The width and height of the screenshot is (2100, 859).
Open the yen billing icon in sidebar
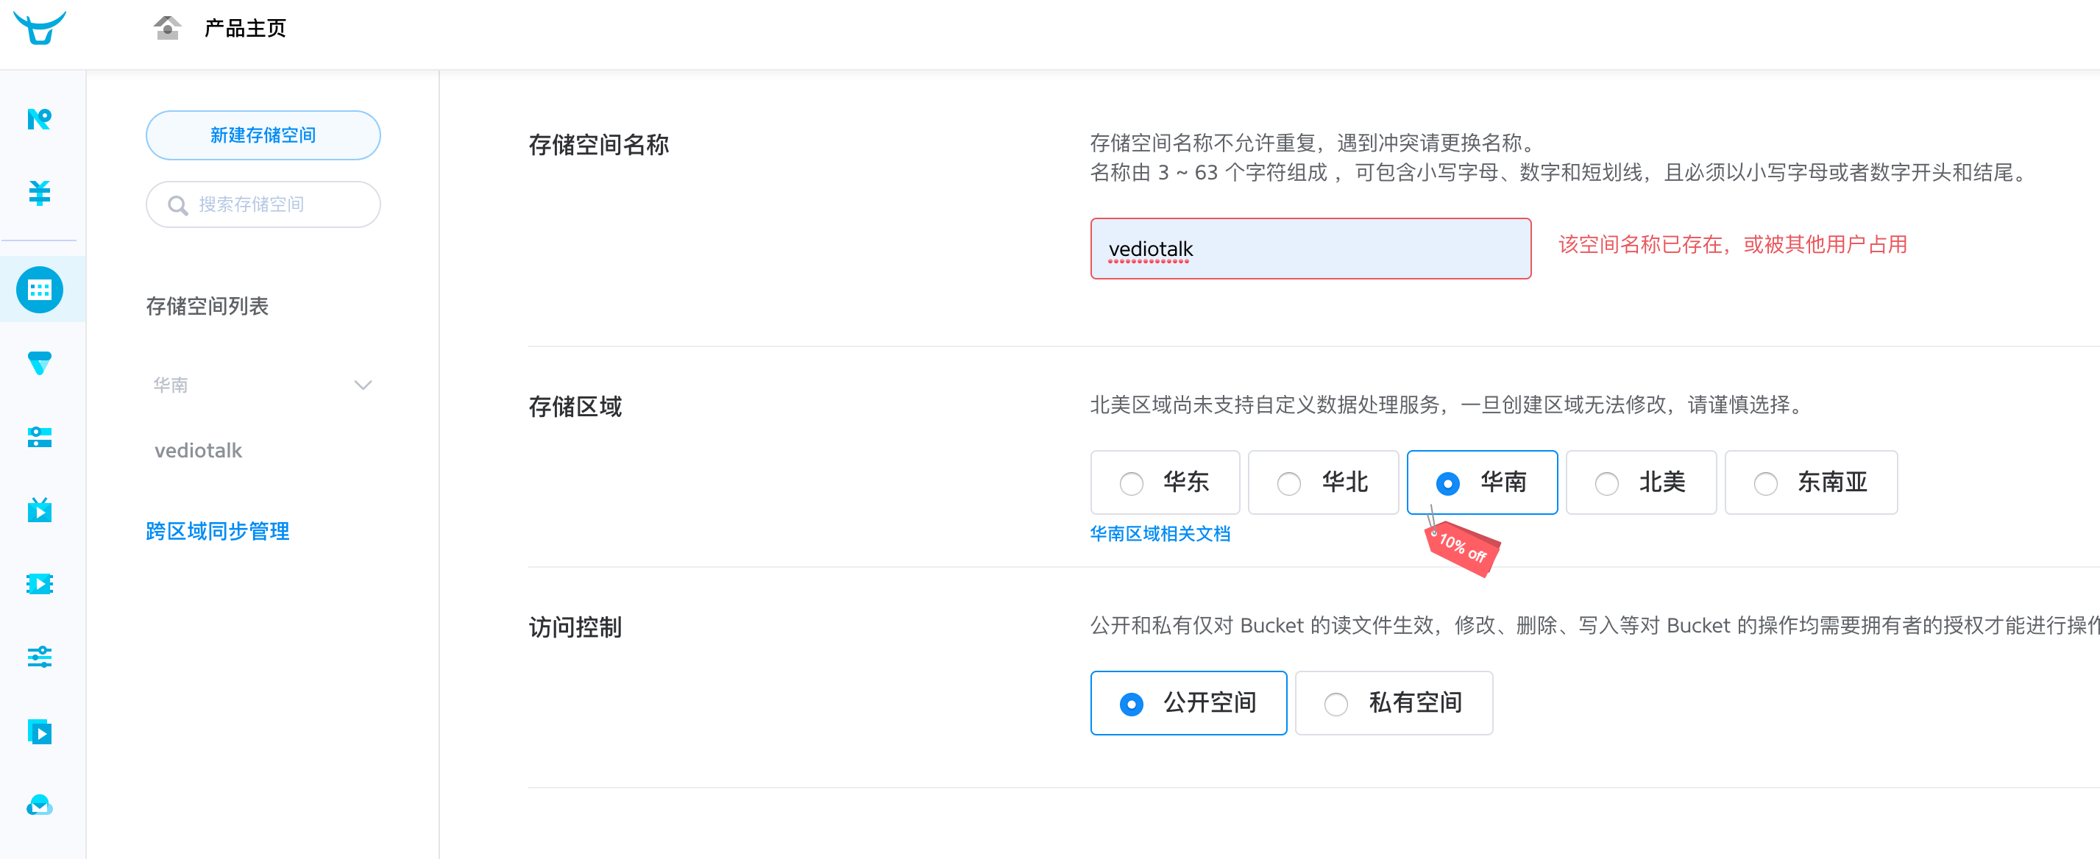click(x=39, y=193)
